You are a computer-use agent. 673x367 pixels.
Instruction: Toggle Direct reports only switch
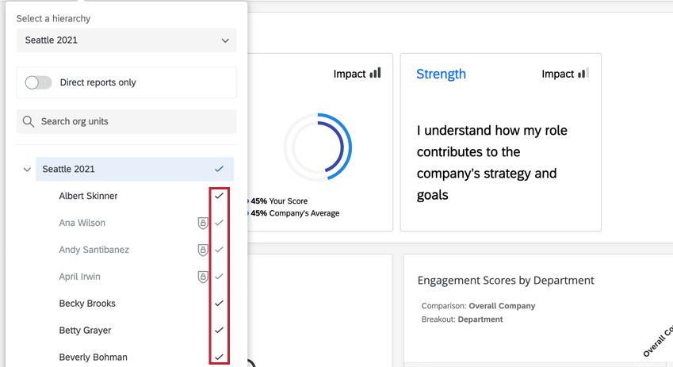pyautogui.click(x=38, y=82)
